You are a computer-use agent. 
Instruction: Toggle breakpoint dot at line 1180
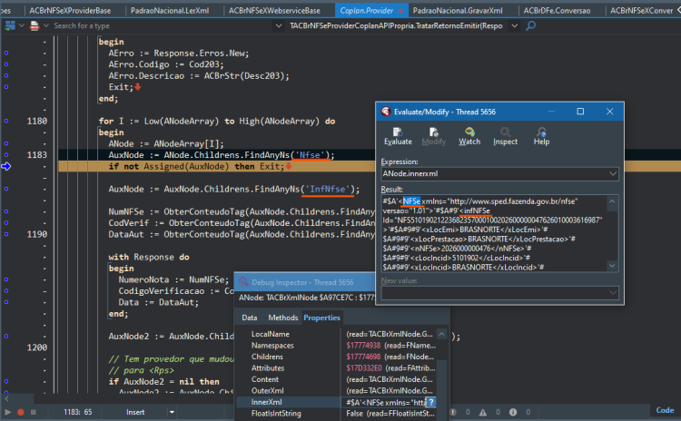click(6, 121)
